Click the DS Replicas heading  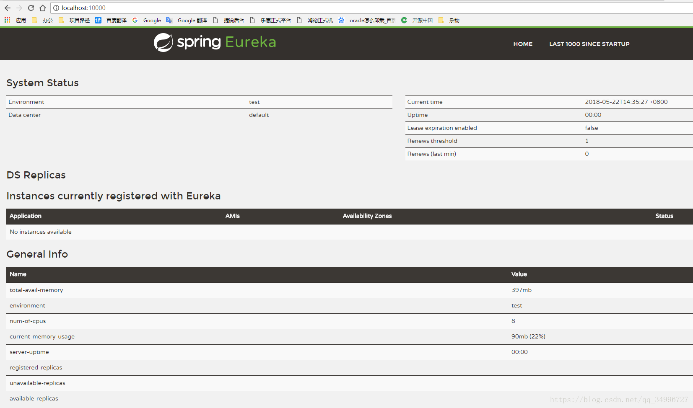(36, 175)
